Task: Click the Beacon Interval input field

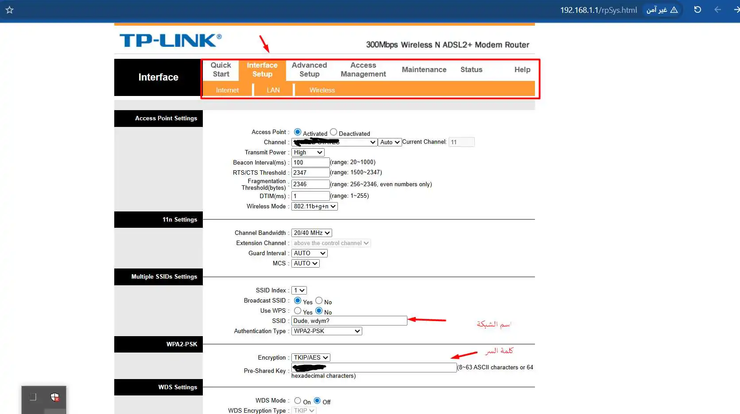Action: click(x=310, y=163)
